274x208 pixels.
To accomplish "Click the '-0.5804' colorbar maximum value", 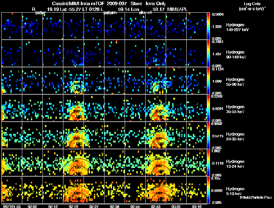I will pos(217,14).
